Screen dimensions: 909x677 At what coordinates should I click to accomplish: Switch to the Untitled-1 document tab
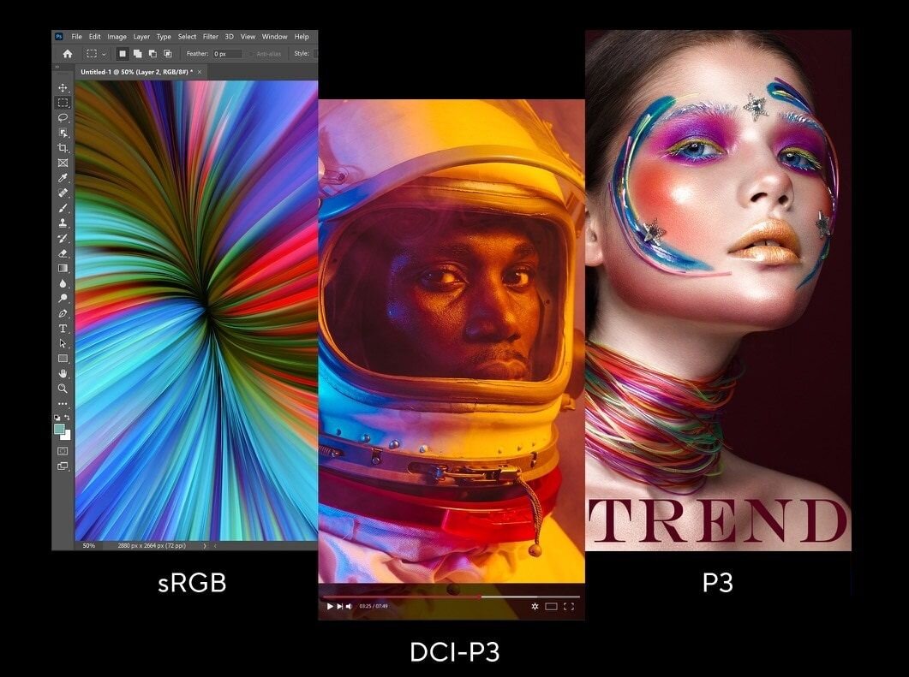point(135,73)
